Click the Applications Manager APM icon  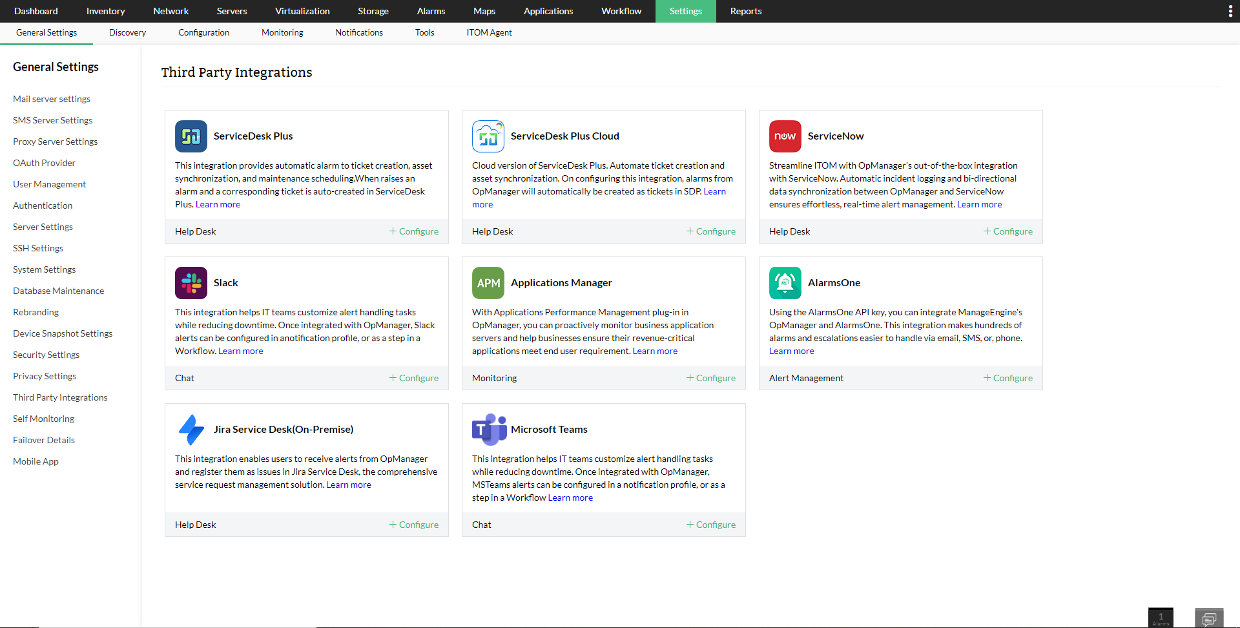click(488, 283)
